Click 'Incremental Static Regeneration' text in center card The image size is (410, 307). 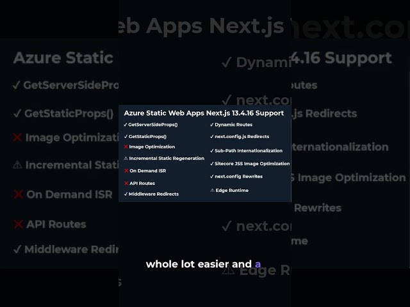(167, 159)
